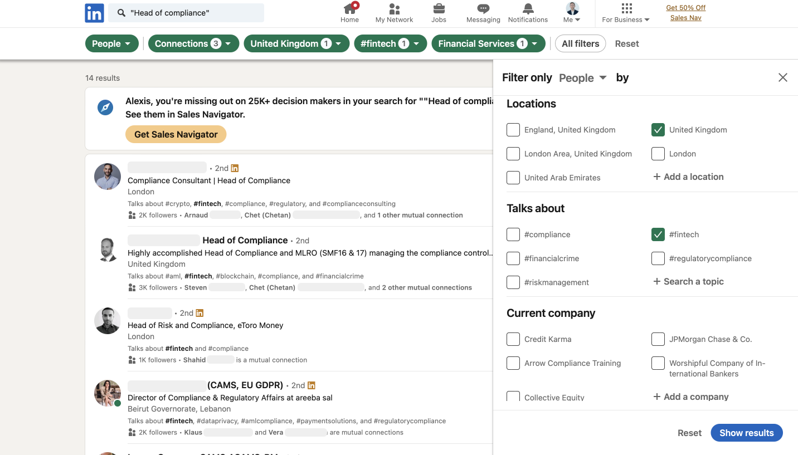Click LinkedIn badge on eToro Money result
Screen dimensions: 798x455
coord(199,313)
